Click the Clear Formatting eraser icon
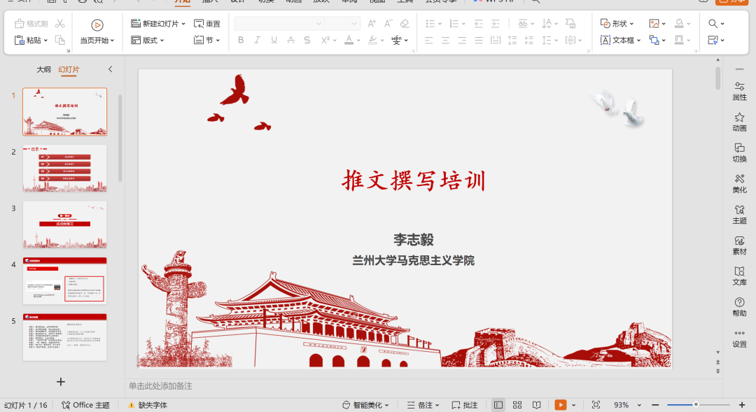This screenshot has height=412, width=756. click(405, 23)
